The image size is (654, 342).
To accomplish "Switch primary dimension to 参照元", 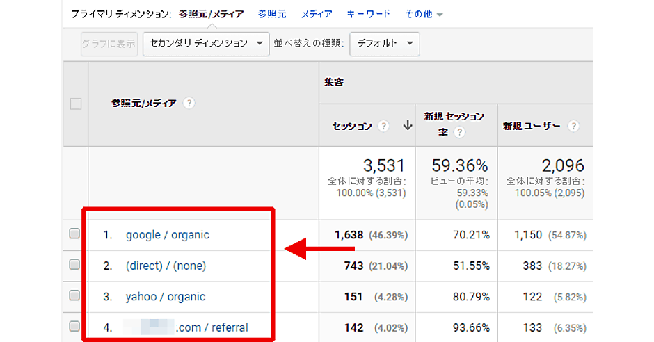I will [271, 14].
